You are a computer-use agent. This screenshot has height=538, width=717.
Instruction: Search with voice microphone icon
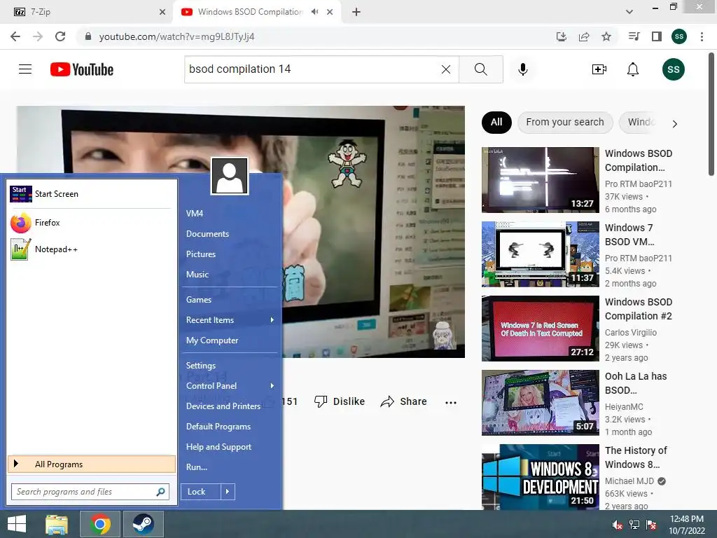pos(523,69)
